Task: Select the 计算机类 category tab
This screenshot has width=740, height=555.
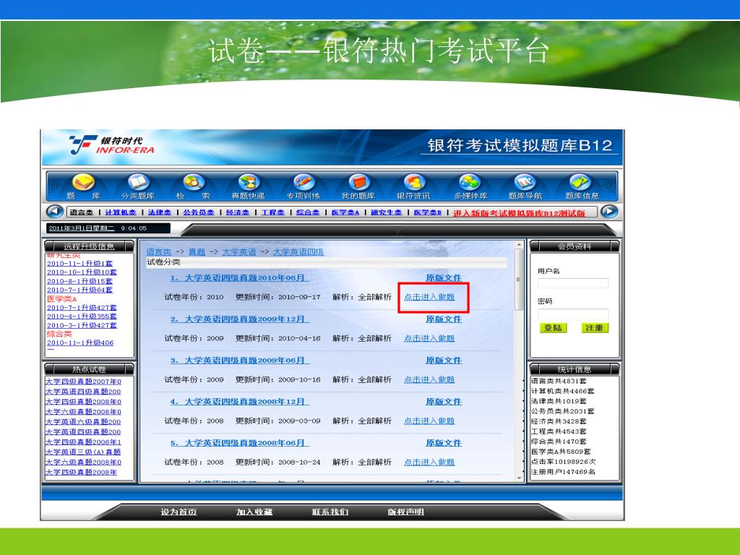Action: coord(121,212)
